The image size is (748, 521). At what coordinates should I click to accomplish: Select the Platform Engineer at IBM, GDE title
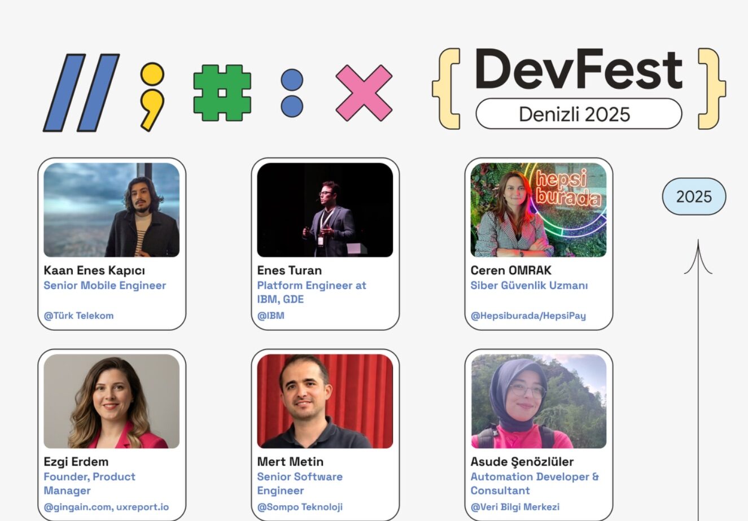pyautogui.click(x=312, y=292)
